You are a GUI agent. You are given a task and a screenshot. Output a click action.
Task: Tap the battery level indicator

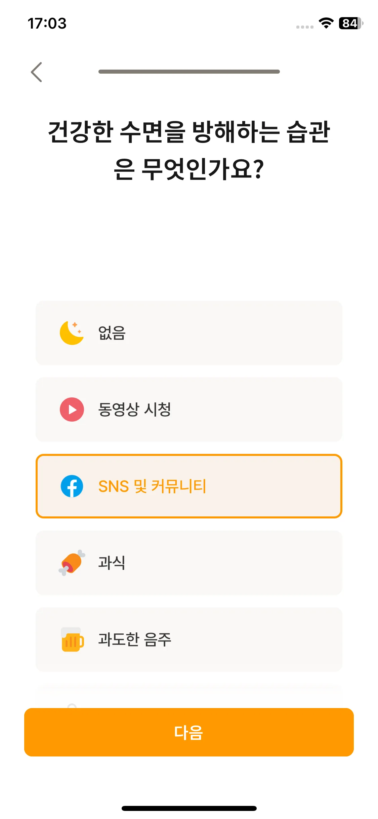(x=351, y=23)
